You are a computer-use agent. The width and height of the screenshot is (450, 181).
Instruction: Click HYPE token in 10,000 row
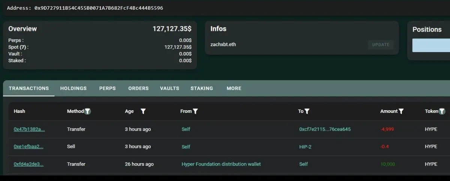(431, 164)
